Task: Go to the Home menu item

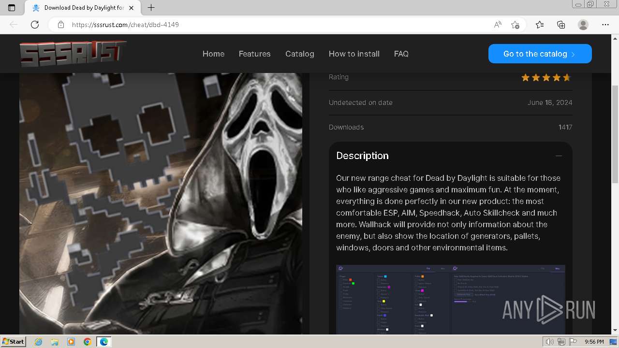Action: (x=213, y=54)
